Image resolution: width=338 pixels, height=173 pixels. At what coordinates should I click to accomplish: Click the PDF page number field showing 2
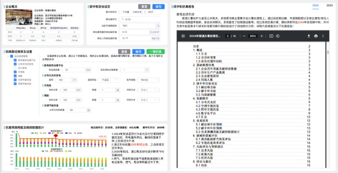point(228,36)
